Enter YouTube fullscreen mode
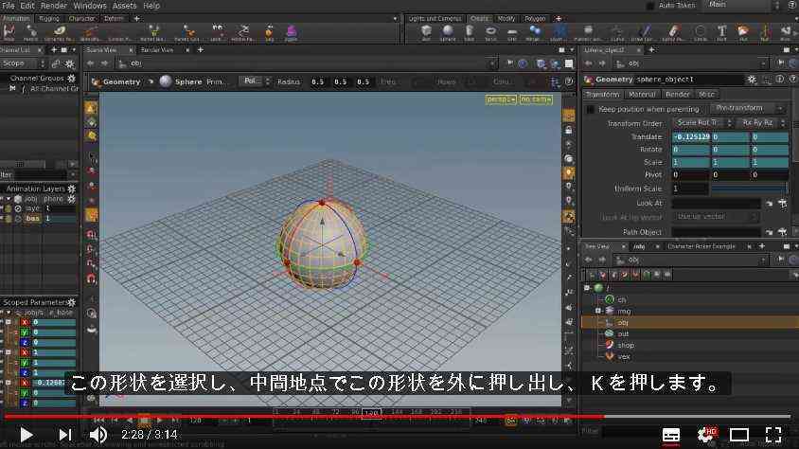Viewport: 799px width, 449px height. click(x=773, y=435)
